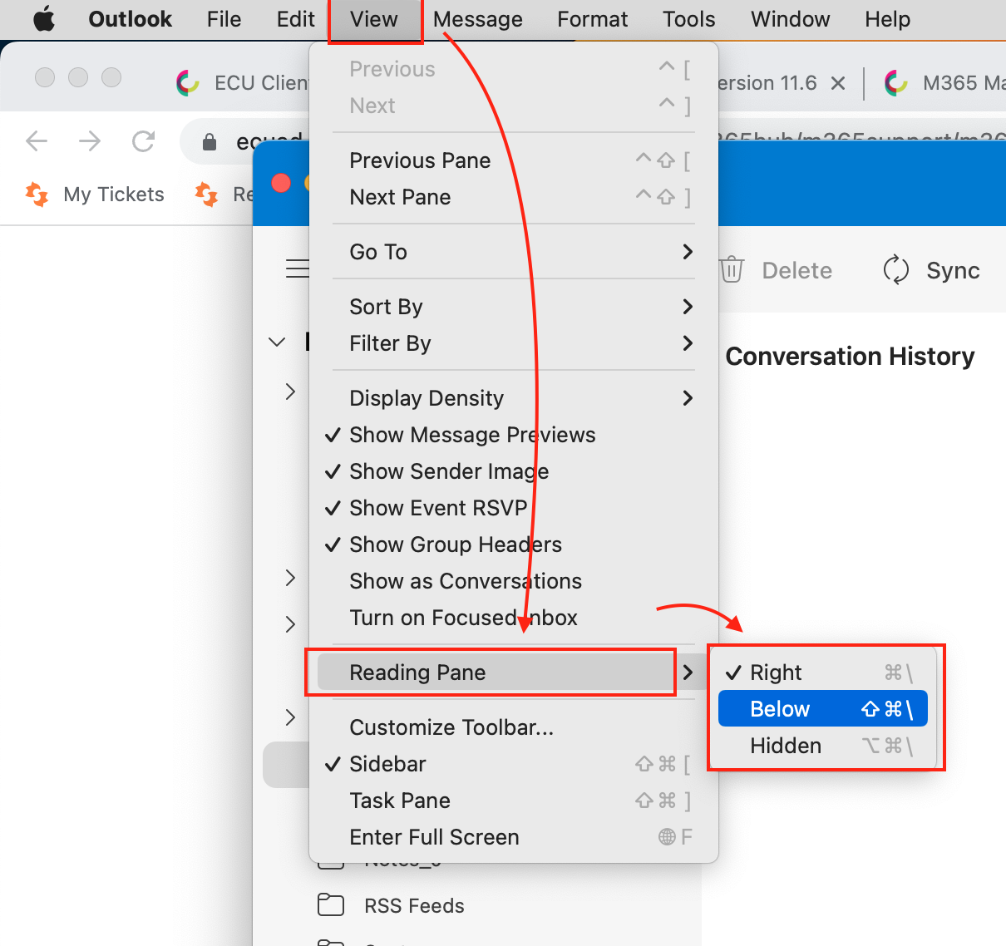The image size is (1006, 946).
Task: Reload the browser page
Action: click(x=144, y=141)
